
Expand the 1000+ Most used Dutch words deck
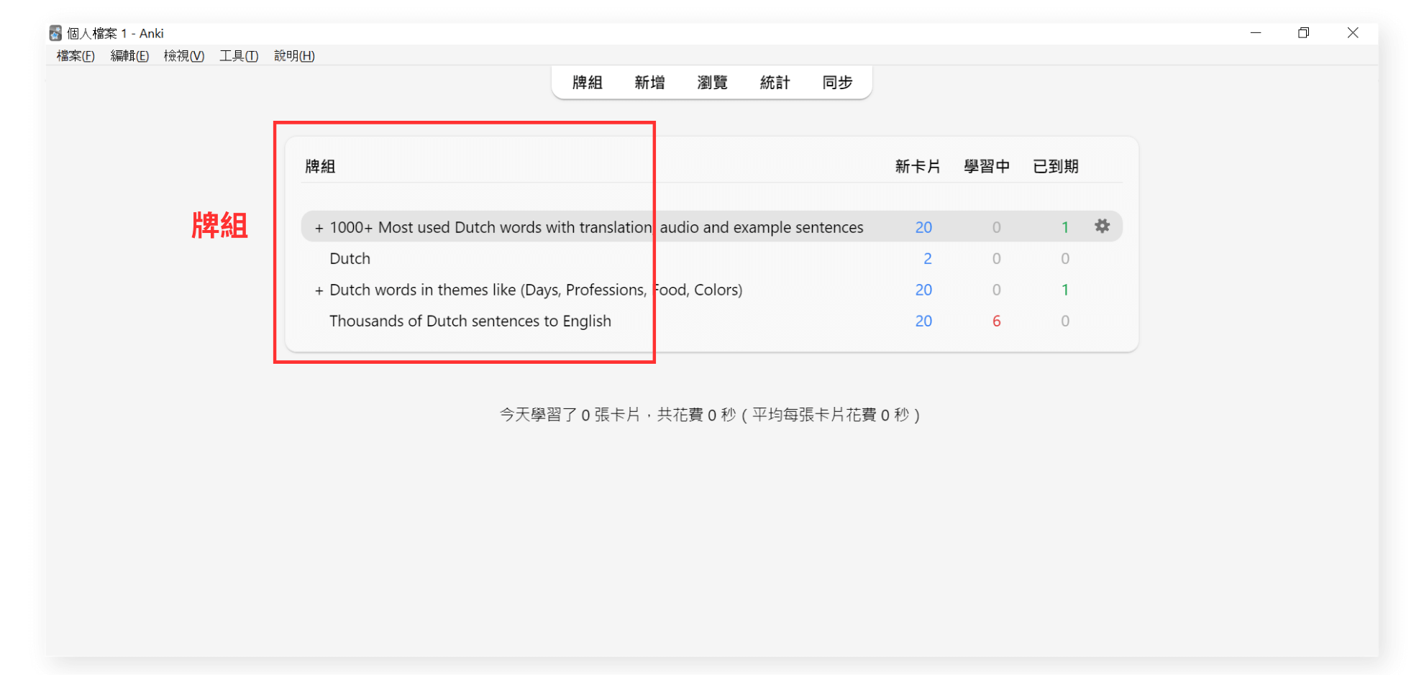319,228
